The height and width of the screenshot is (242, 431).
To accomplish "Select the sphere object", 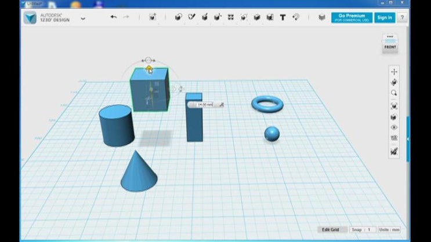I will 272,134.
